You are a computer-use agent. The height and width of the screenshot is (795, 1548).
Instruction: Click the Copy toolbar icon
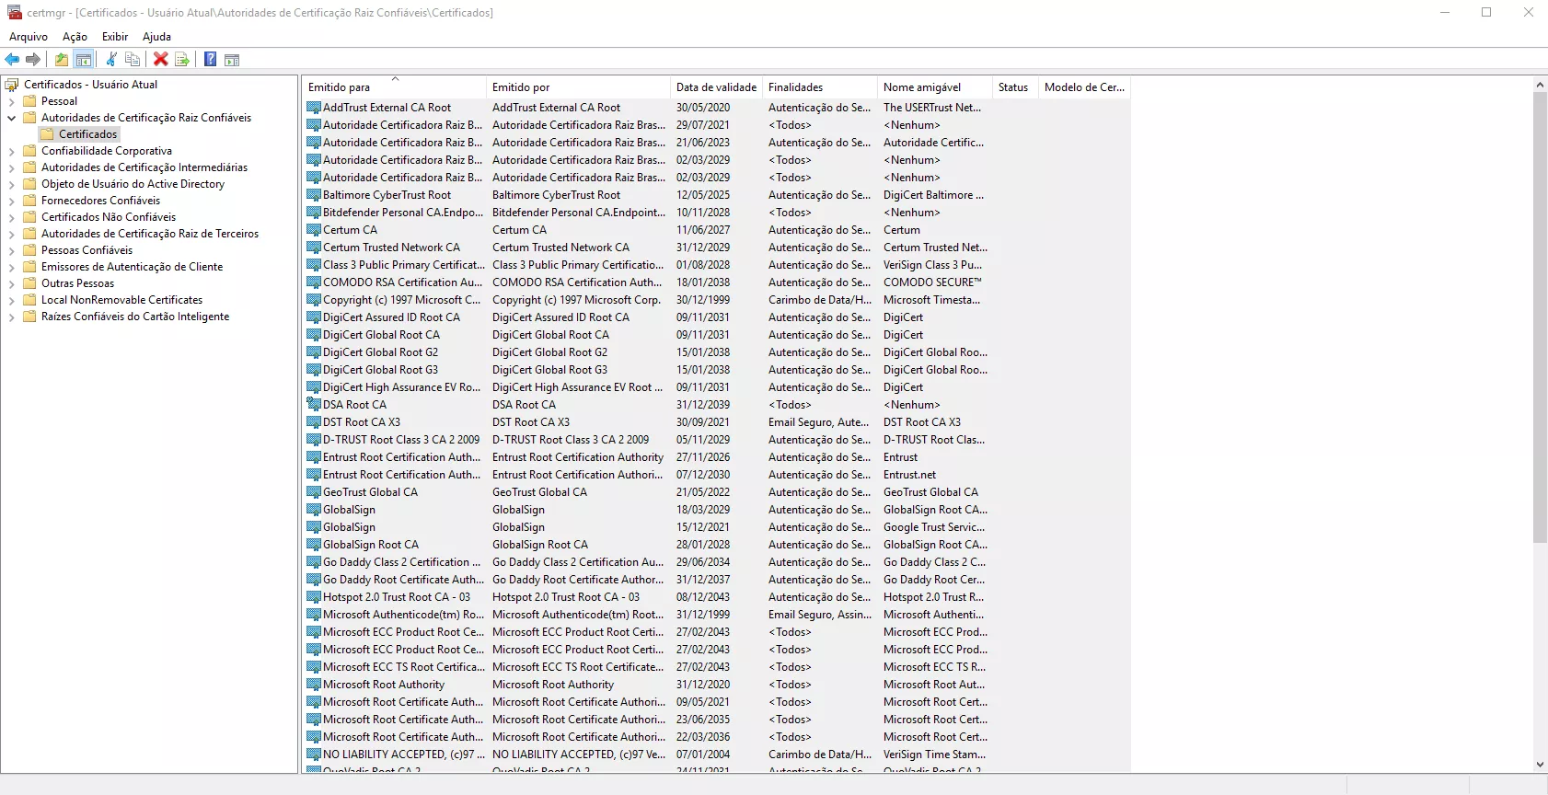click(x=133, y=60)
